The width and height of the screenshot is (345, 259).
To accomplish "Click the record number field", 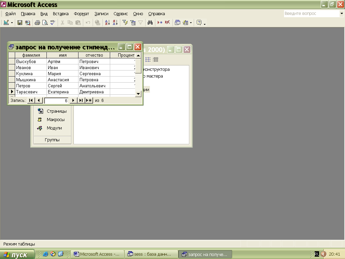I will (x=56, y=100).
